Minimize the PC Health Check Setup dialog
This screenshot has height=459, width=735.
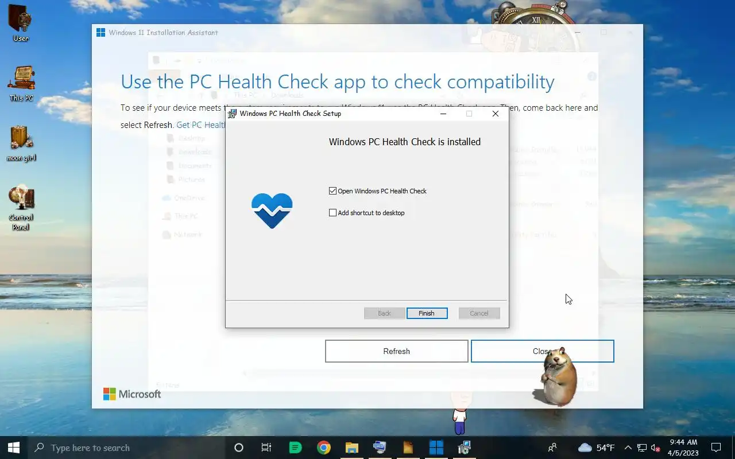[x=443, y=114]
